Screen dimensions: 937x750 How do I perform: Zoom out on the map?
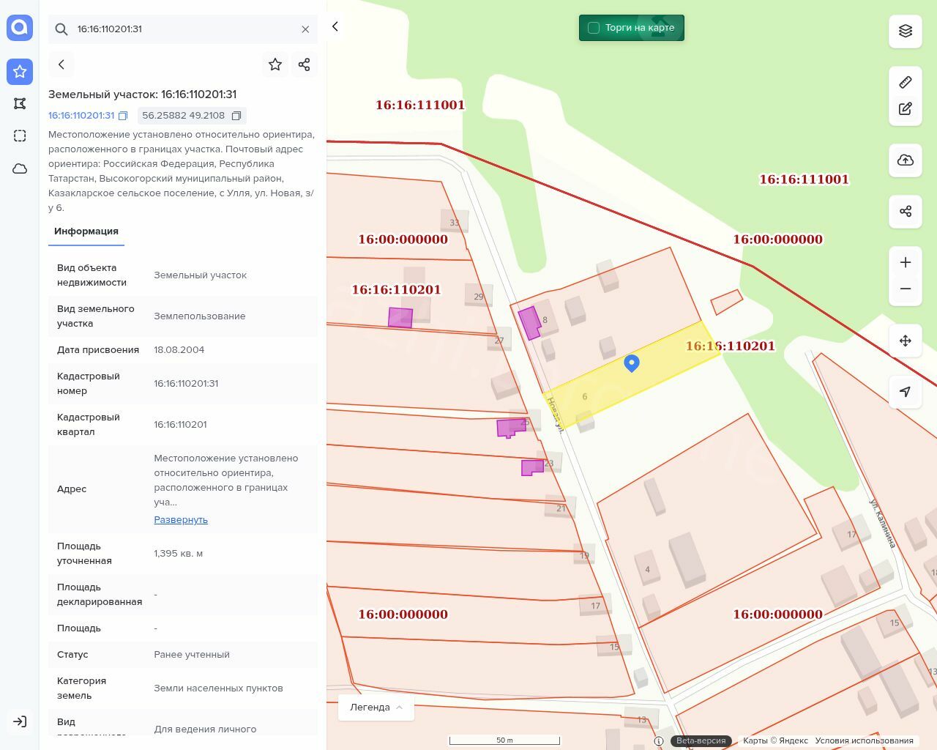[905, 289]
